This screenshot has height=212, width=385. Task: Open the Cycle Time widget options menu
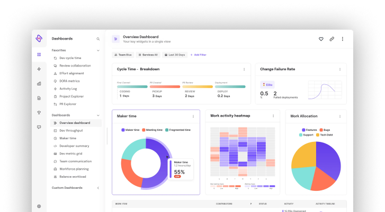click(x=244, y=69)
